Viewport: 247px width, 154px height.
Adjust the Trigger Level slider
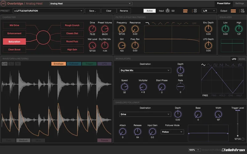[237, 123]
